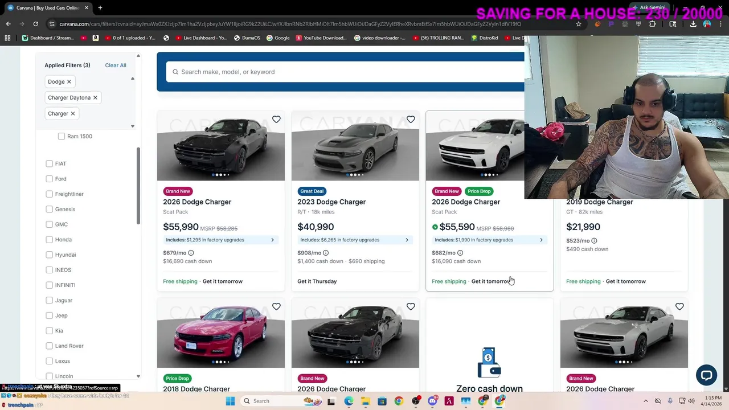The width and height of the screenshot is (729, 410).
Task: Save the red 2018 Dodge Charger heart
Action: [276, 307]
